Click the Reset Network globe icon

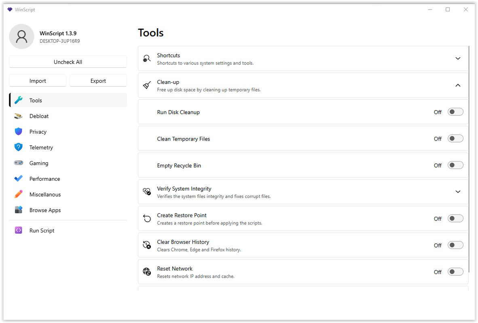click(147, 272)
